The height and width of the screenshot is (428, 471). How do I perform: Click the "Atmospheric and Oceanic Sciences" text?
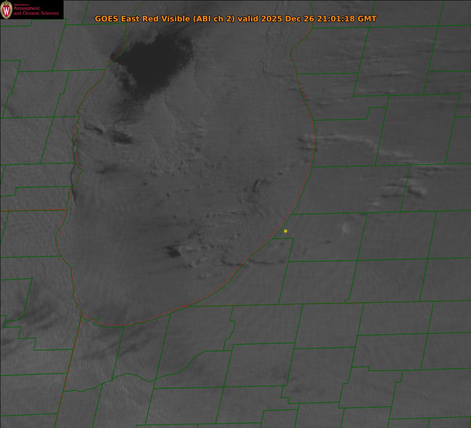tap(36, 11)
